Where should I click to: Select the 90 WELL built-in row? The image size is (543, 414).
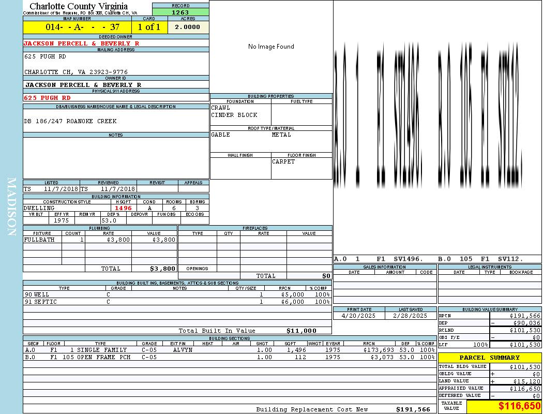(177, 295)
